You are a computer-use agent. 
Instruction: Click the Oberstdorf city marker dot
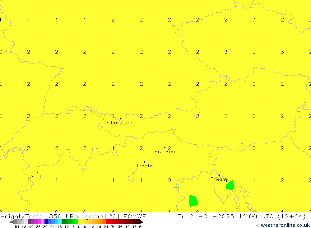pos(121,119)
